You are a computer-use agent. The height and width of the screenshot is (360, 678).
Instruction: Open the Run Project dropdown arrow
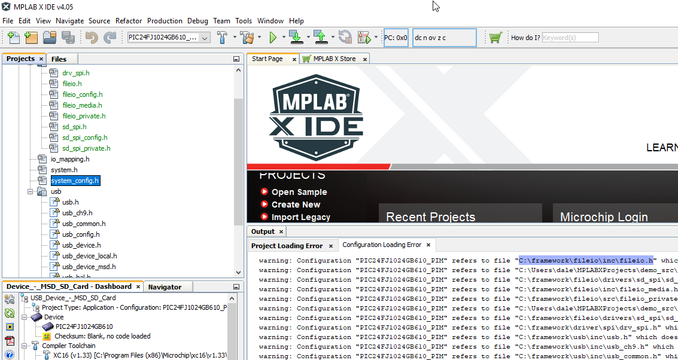[284, 38]
